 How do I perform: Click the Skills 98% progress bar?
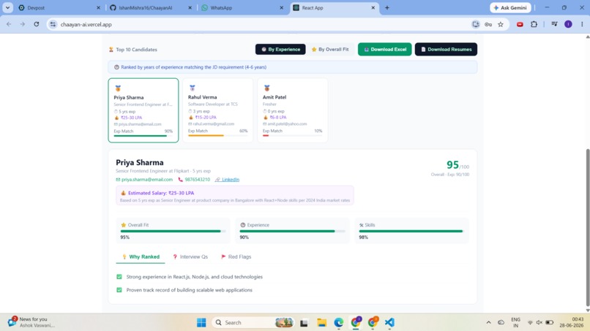411,231
